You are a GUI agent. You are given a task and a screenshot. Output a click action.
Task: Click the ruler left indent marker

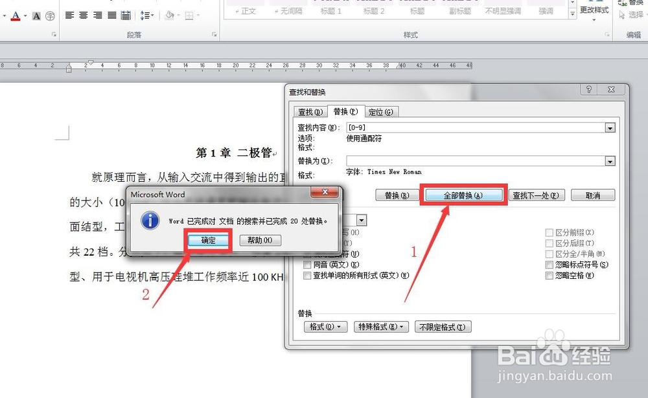[x=69, y=69]
